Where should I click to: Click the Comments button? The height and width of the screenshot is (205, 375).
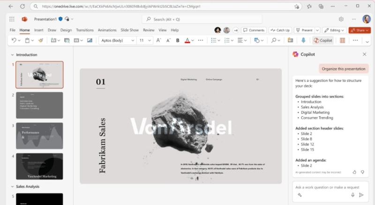[x=254, y=30]
